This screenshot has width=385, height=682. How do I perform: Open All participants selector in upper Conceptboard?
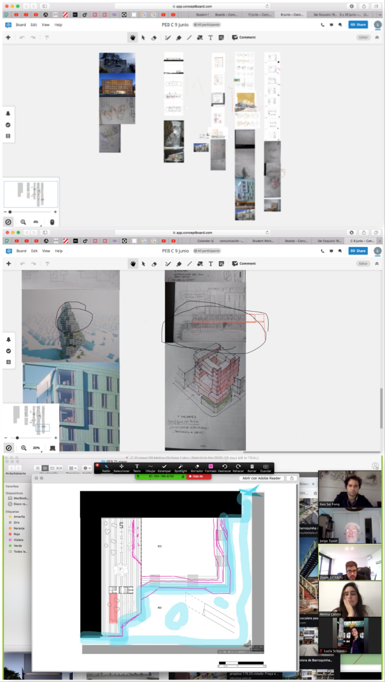[207, 25]
